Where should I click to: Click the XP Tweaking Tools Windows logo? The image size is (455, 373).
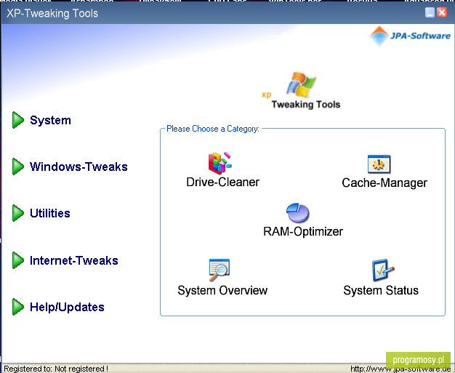301,91
